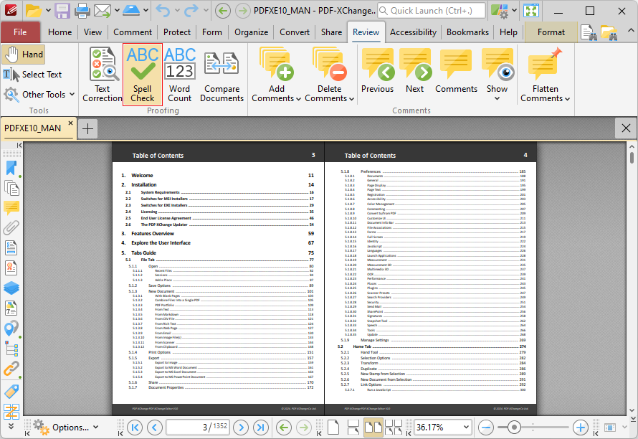Open the Attachments paperclip pane
The width and height of the screenshot is (638, 439).
[x=11, y=227]
